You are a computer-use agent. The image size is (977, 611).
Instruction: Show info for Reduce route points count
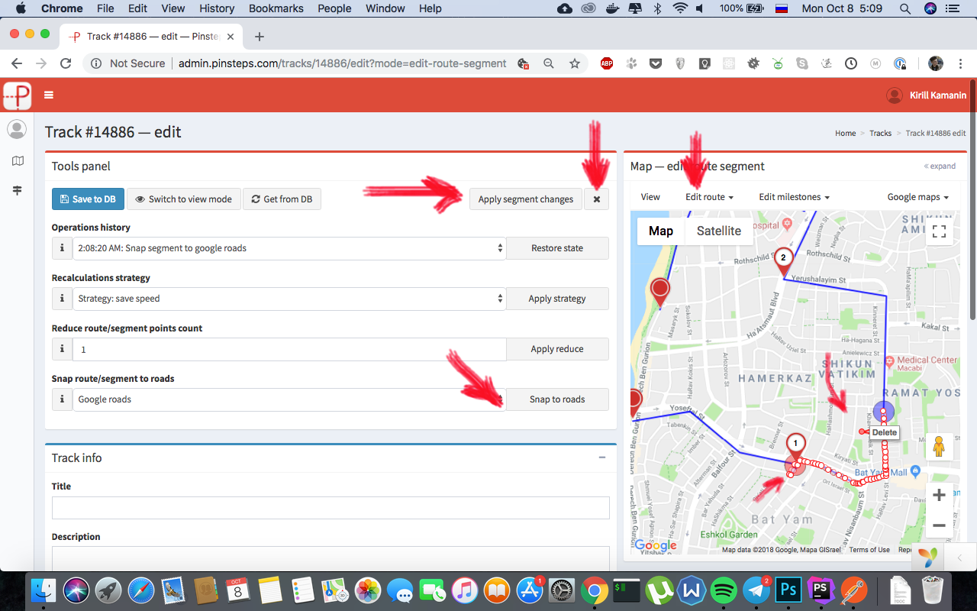pyautogui.click(x=62, y=349)
